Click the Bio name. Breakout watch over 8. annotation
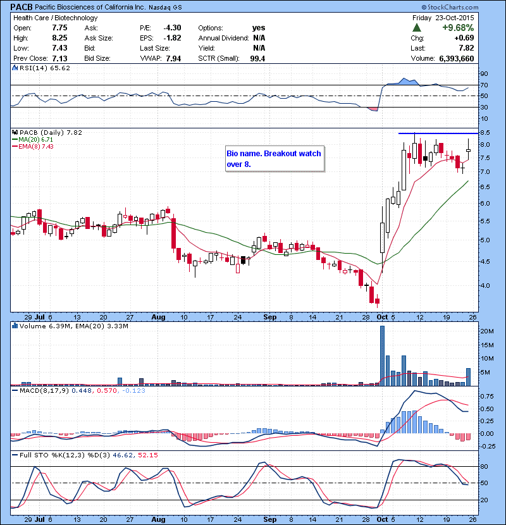This screenshot has width=506, height=525. 275,159
